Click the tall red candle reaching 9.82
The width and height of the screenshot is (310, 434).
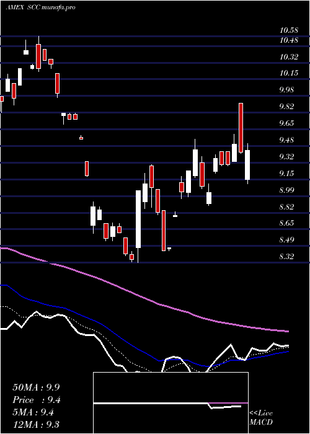coord(241,128)
